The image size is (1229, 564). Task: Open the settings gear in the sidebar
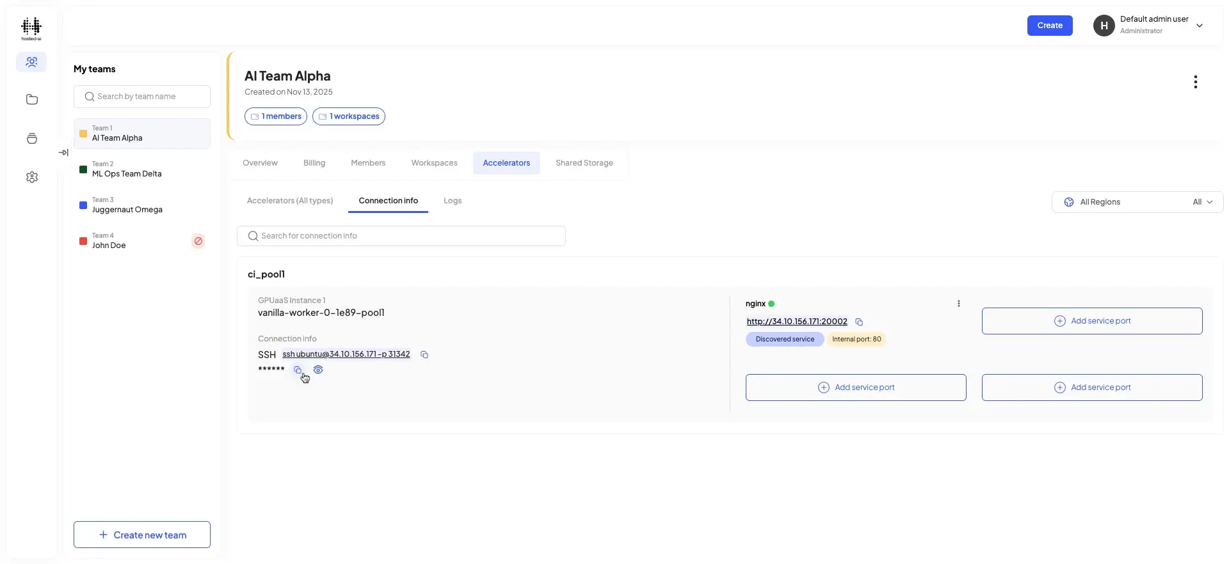(32, 177)
